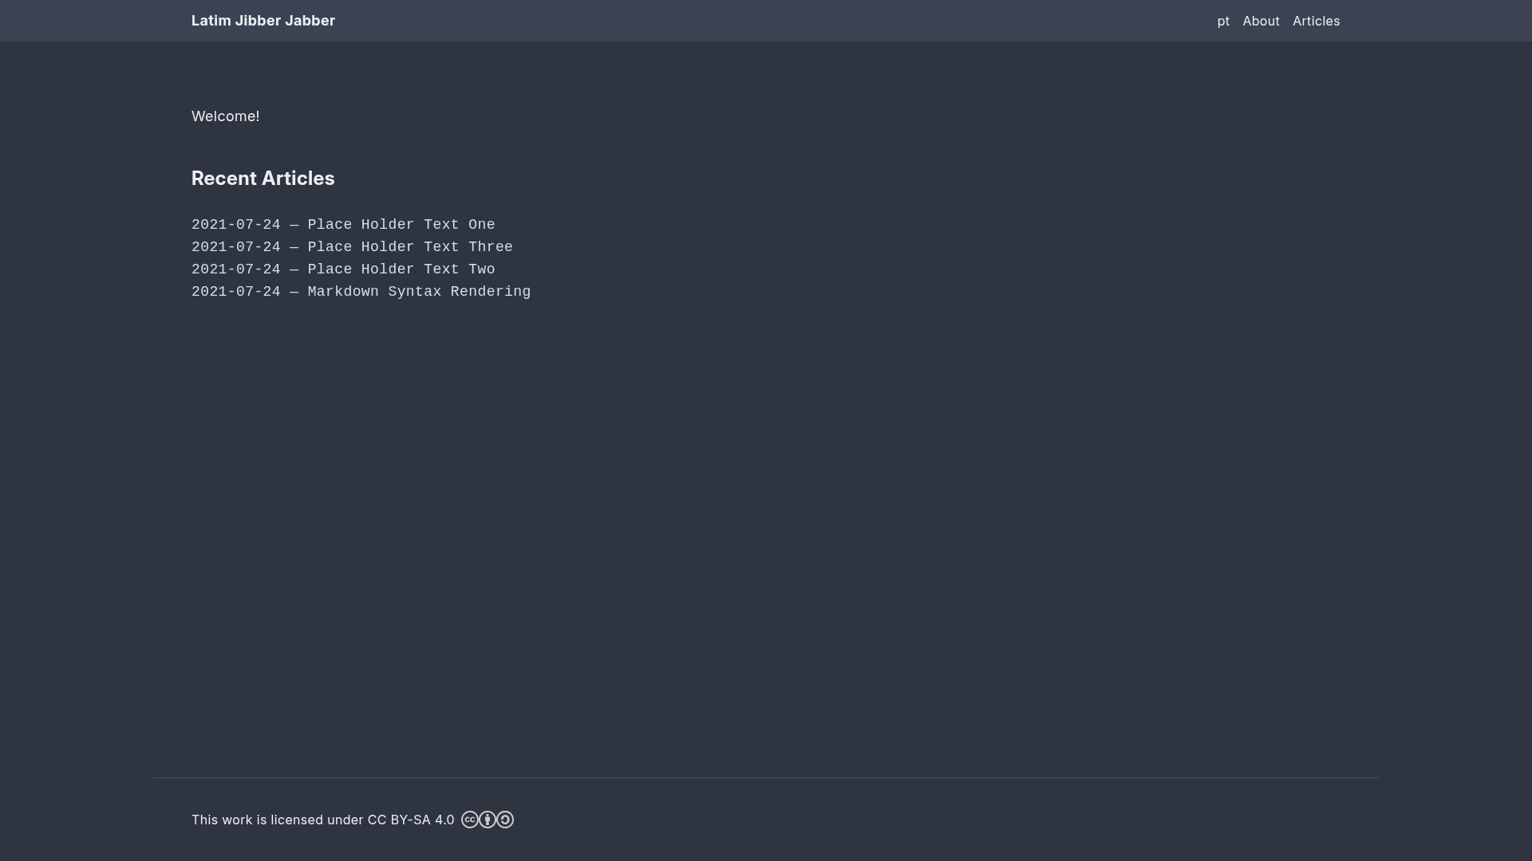The image size is (1532, 861).
Task: Switch language with the pt link
Action: tap(1223, 22)
